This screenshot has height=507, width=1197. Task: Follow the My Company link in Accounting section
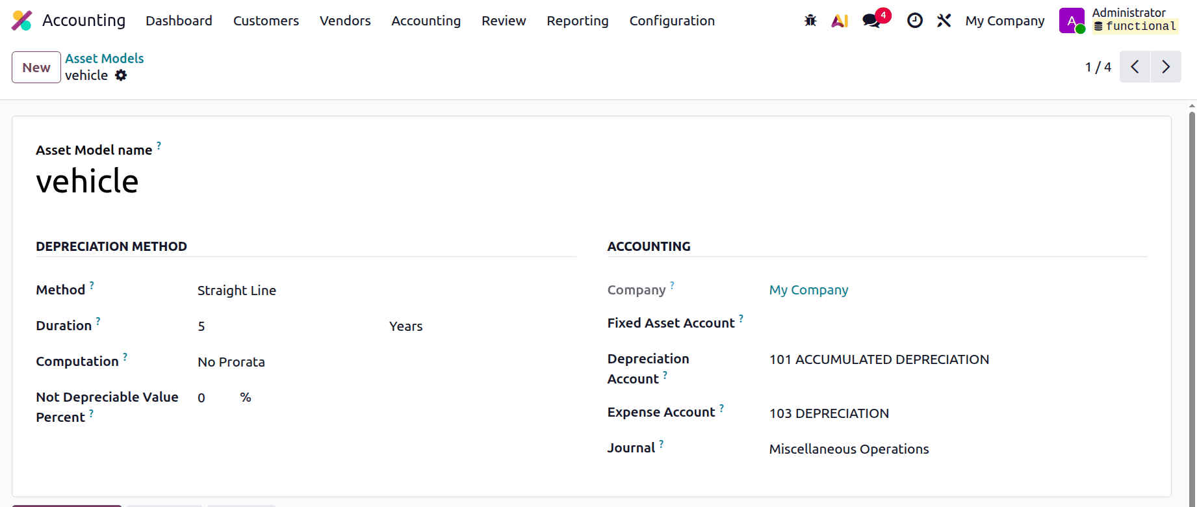click(x=808, y=290)
